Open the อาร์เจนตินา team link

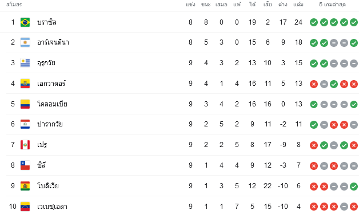53,42
